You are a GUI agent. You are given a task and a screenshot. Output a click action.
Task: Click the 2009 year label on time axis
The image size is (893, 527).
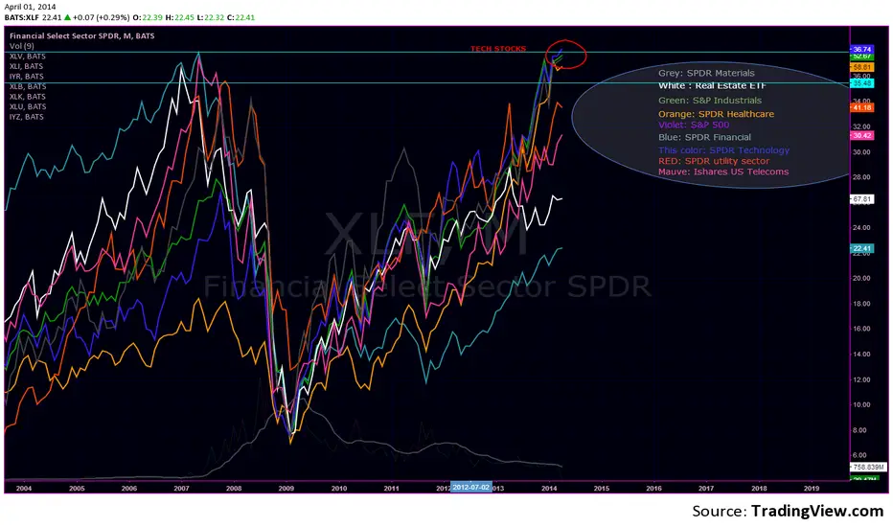[286, 489]
